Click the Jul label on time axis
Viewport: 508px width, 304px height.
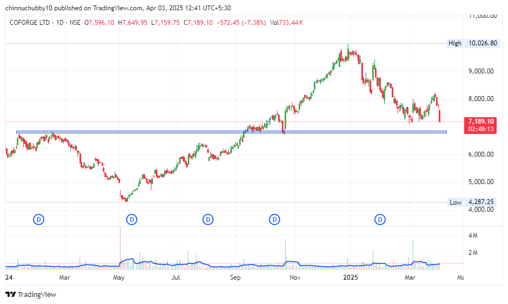pos(176,278)
